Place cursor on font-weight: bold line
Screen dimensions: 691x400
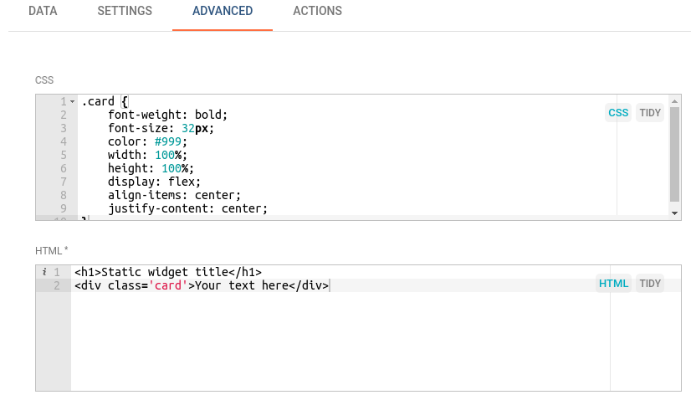click(x=167, y=115)
